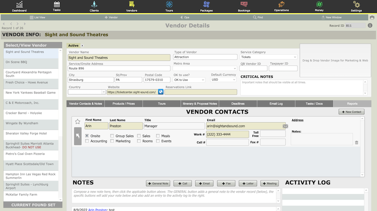Viewport: 377px width, 211px height.
Task: Go to first record arrow
Action: click(4, 24)
